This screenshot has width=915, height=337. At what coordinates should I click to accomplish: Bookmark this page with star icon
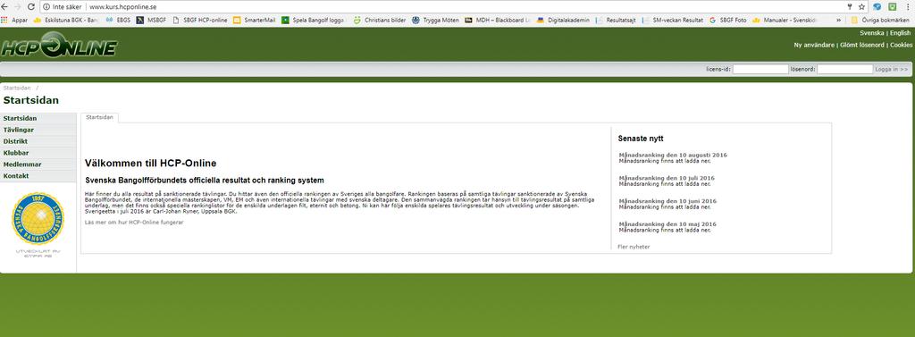coord(861,7)
